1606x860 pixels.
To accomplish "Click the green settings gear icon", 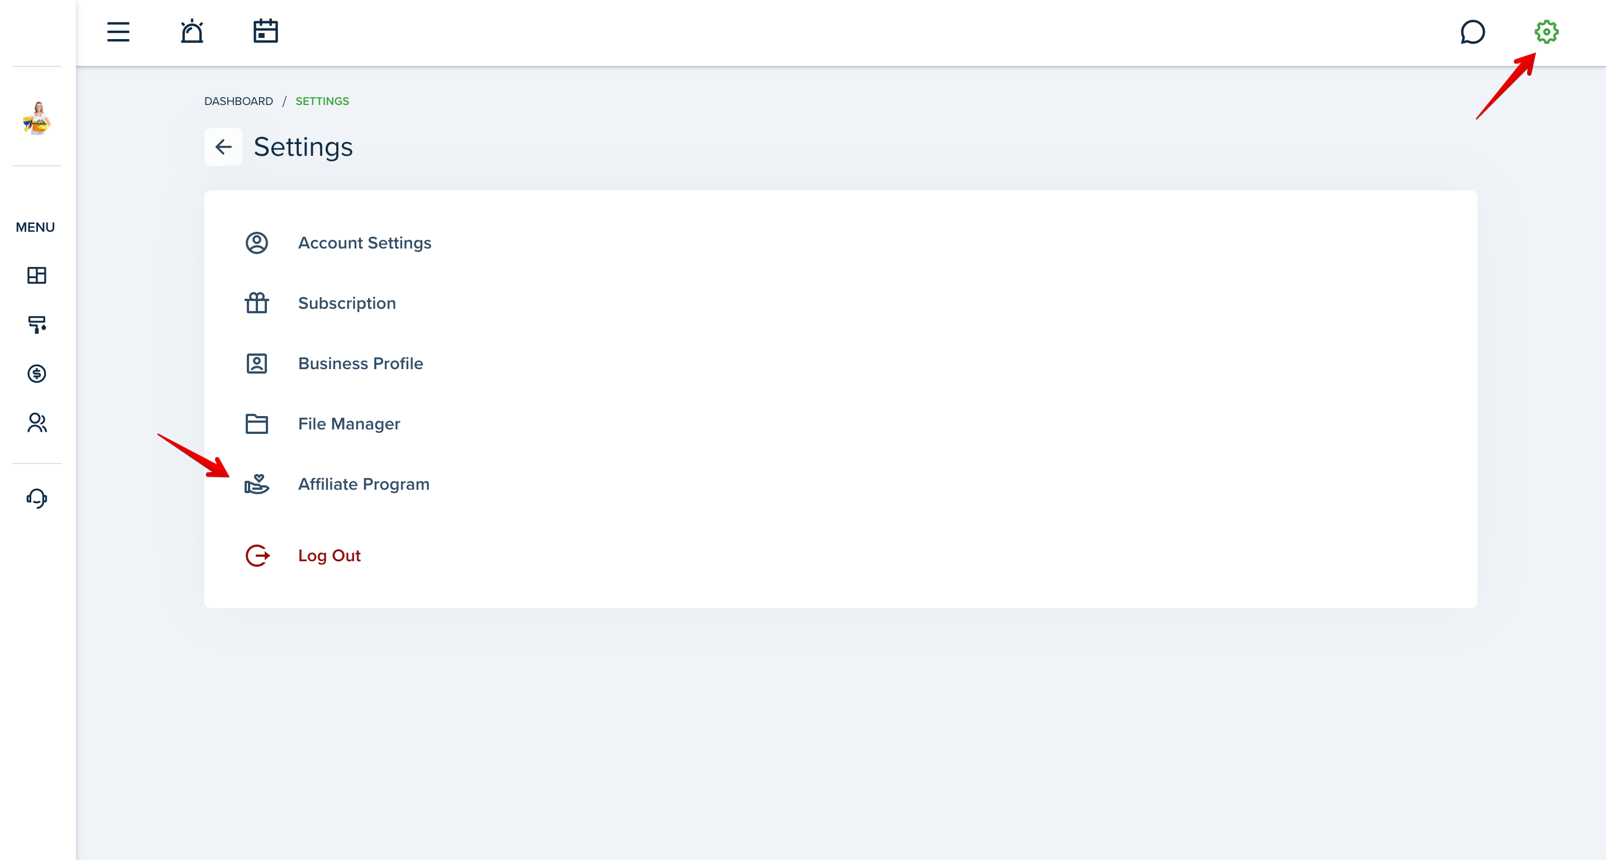I will point(1546,32).
